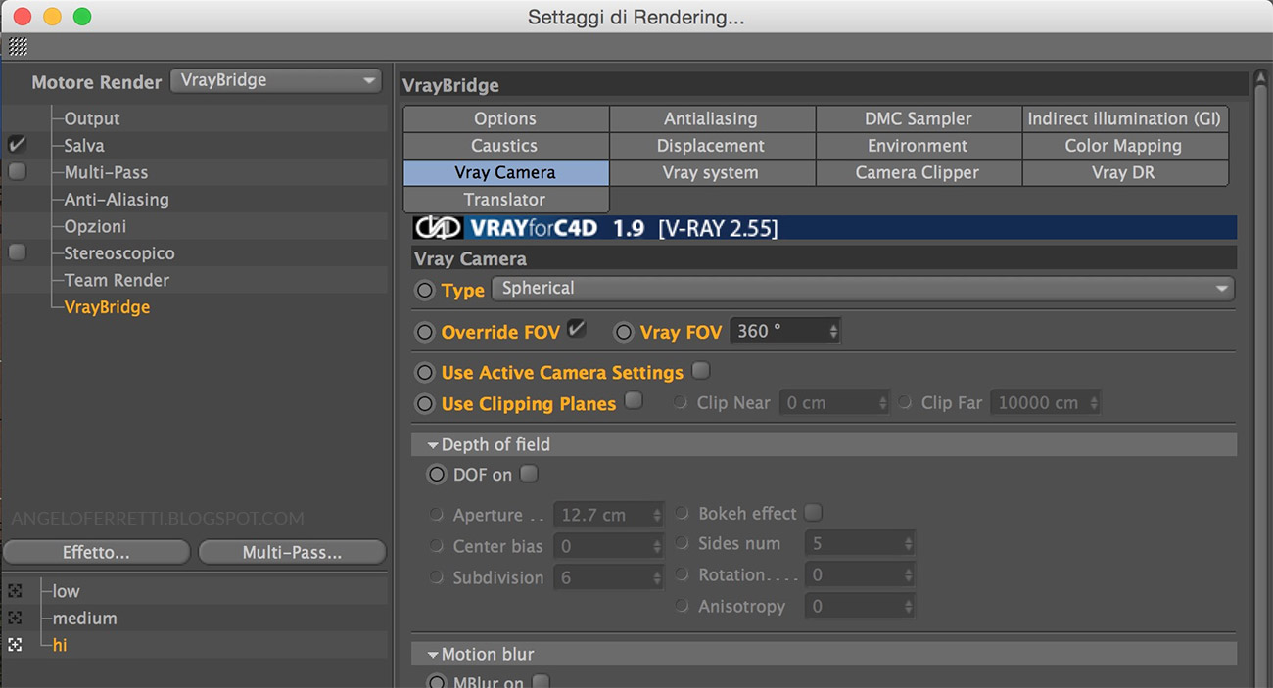Click animation dot next to Bokeh effect
Screen dimensions: 1273x688
click(682, 513)
